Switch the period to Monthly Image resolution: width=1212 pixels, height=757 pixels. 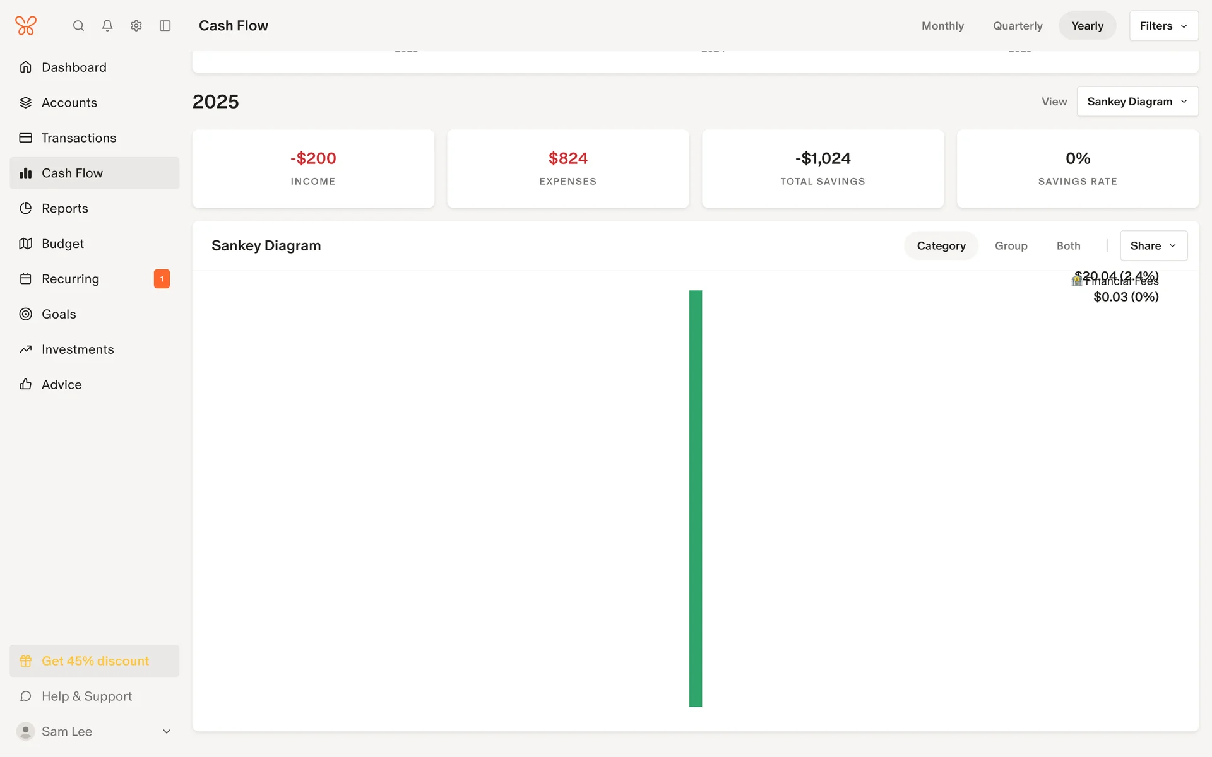[942, 26]
